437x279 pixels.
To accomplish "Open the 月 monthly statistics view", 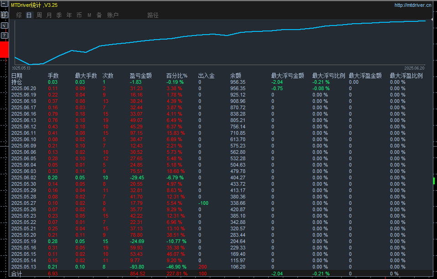I will pos(48,15).
